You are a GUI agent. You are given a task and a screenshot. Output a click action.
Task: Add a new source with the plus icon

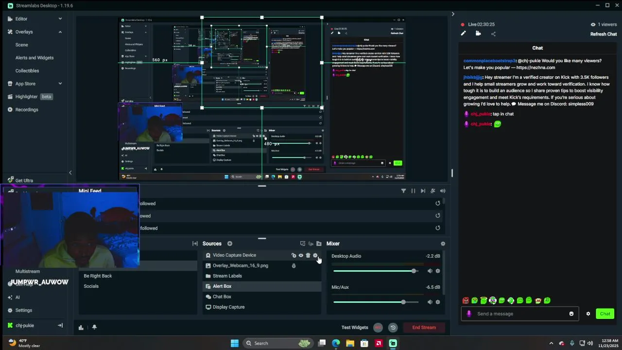230,244
